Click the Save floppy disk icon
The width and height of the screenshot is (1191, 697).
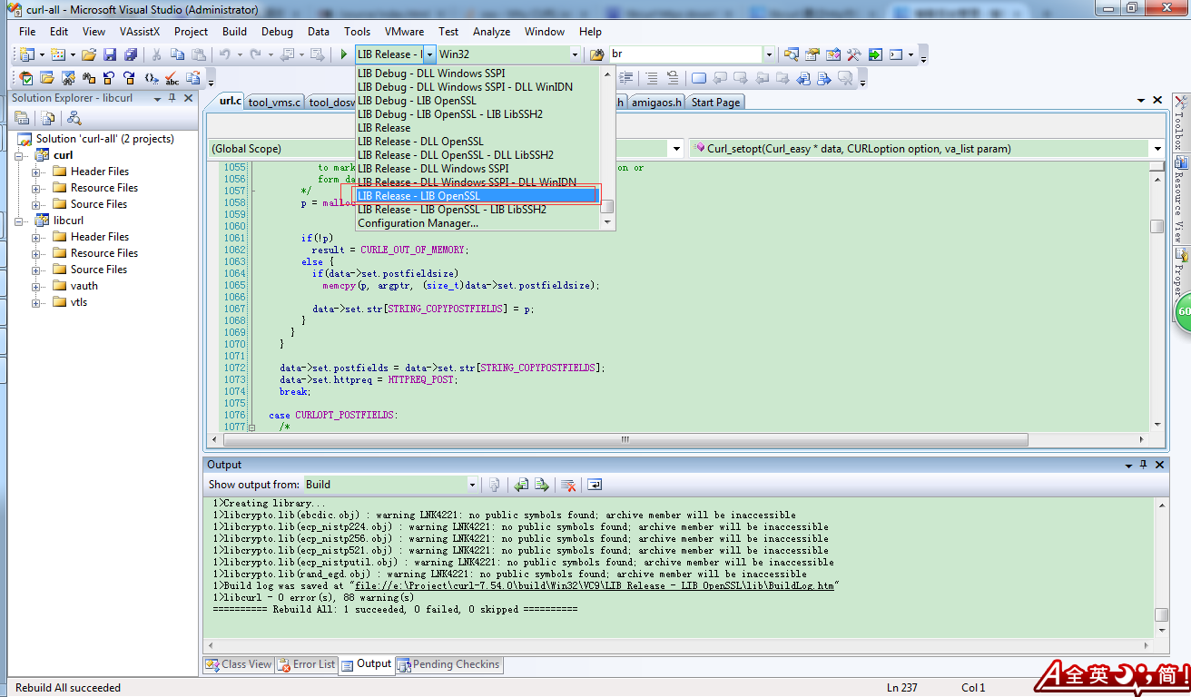coord(110,54)
